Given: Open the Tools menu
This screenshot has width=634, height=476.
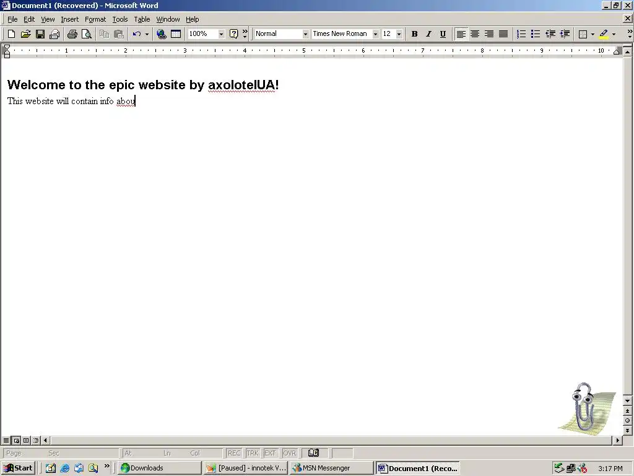Looking at the screenshot, I should coord(120,19).
